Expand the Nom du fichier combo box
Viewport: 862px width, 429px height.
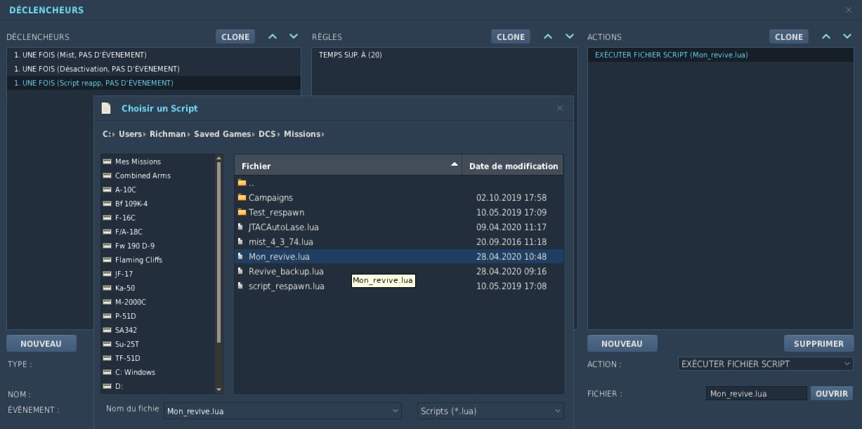[396, 411]
